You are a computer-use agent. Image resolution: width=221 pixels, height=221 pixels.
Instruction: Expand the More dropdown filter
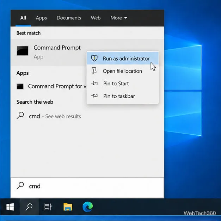[119, 18]
